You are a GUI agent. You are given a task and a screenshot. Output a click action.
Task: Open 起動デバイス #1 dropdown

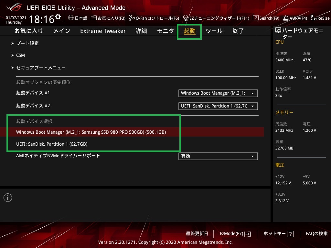coord(218,93)
